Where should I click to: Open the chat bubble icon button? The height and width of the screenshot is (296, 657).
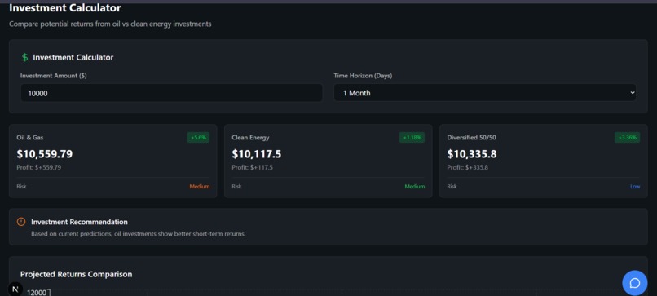[634, 283]
